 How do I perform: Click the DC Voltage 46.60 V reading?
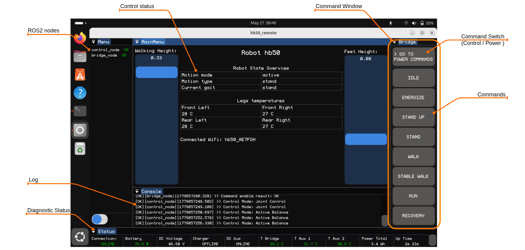point(176,244)
